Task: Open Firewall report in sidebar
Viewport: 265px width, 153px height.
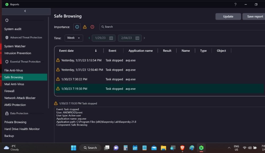Action: coord(9,91)
